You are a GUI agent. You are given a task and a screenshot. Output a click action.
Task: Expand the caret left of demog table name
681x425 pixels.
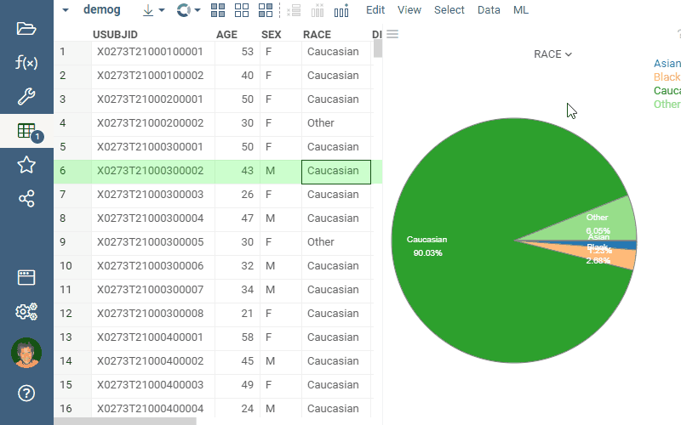(x=66, y=10)
